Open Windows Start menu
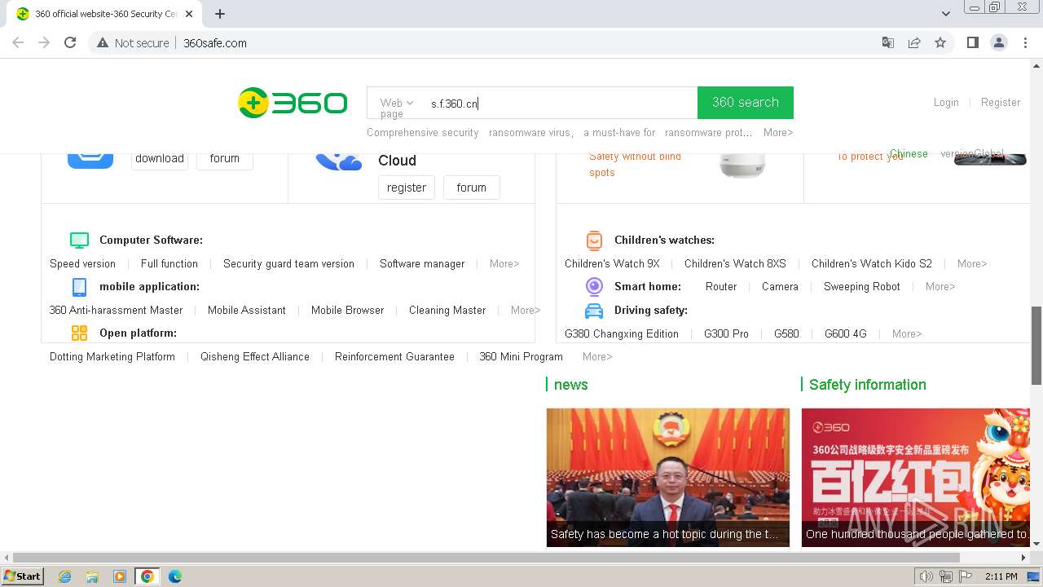The width and height of the screenshot is (1043, 587). pyautogui.click(x=22, y=576)
